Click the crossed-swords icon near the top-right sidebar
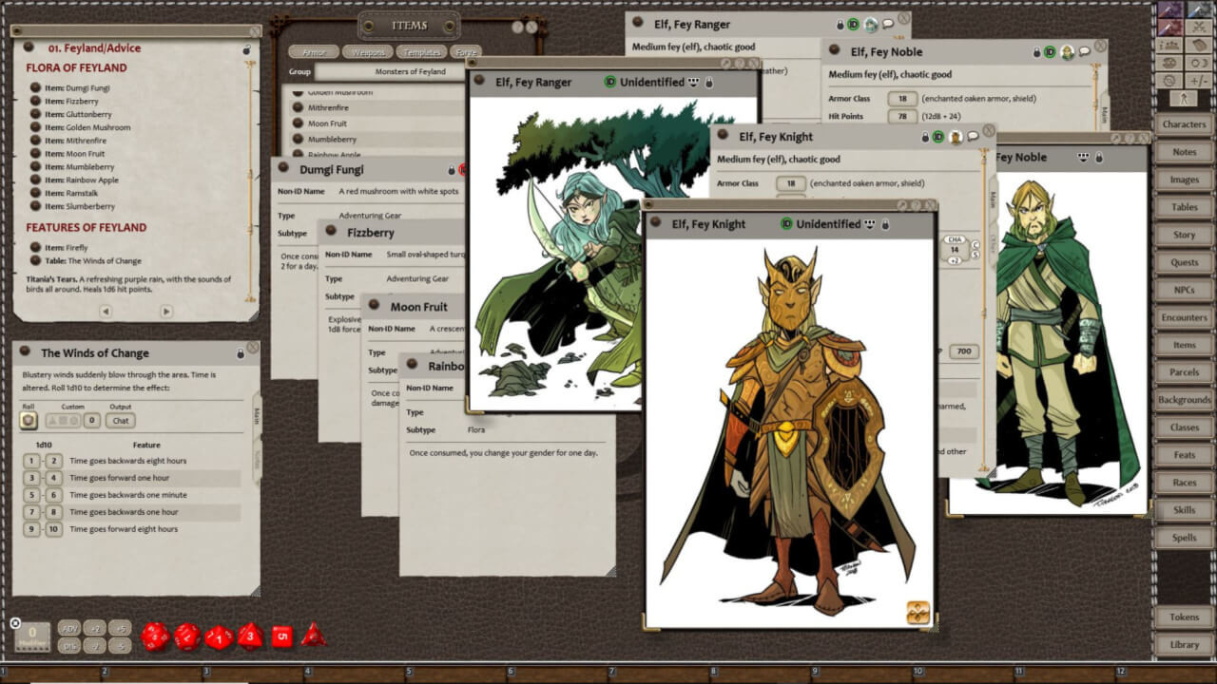The image size is (1217, 684). click(x=1199, y=27)
